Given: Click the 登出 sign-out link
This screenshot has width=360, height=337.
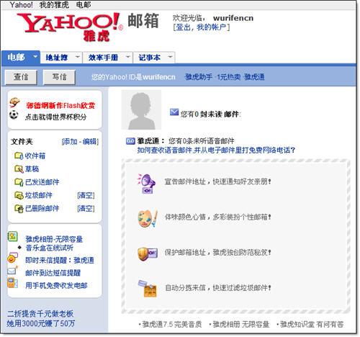Looking at the screenshot, I should (184, 27).
